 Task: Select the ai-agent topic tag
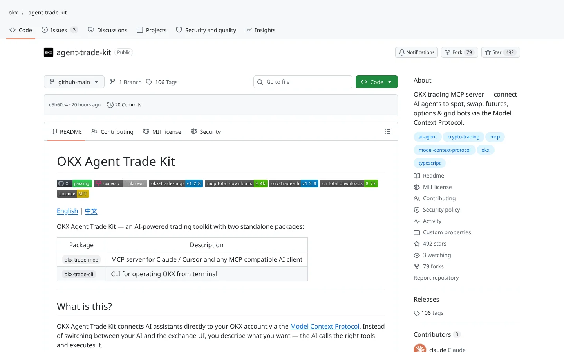pyautogui.click(x=428, y=137)
